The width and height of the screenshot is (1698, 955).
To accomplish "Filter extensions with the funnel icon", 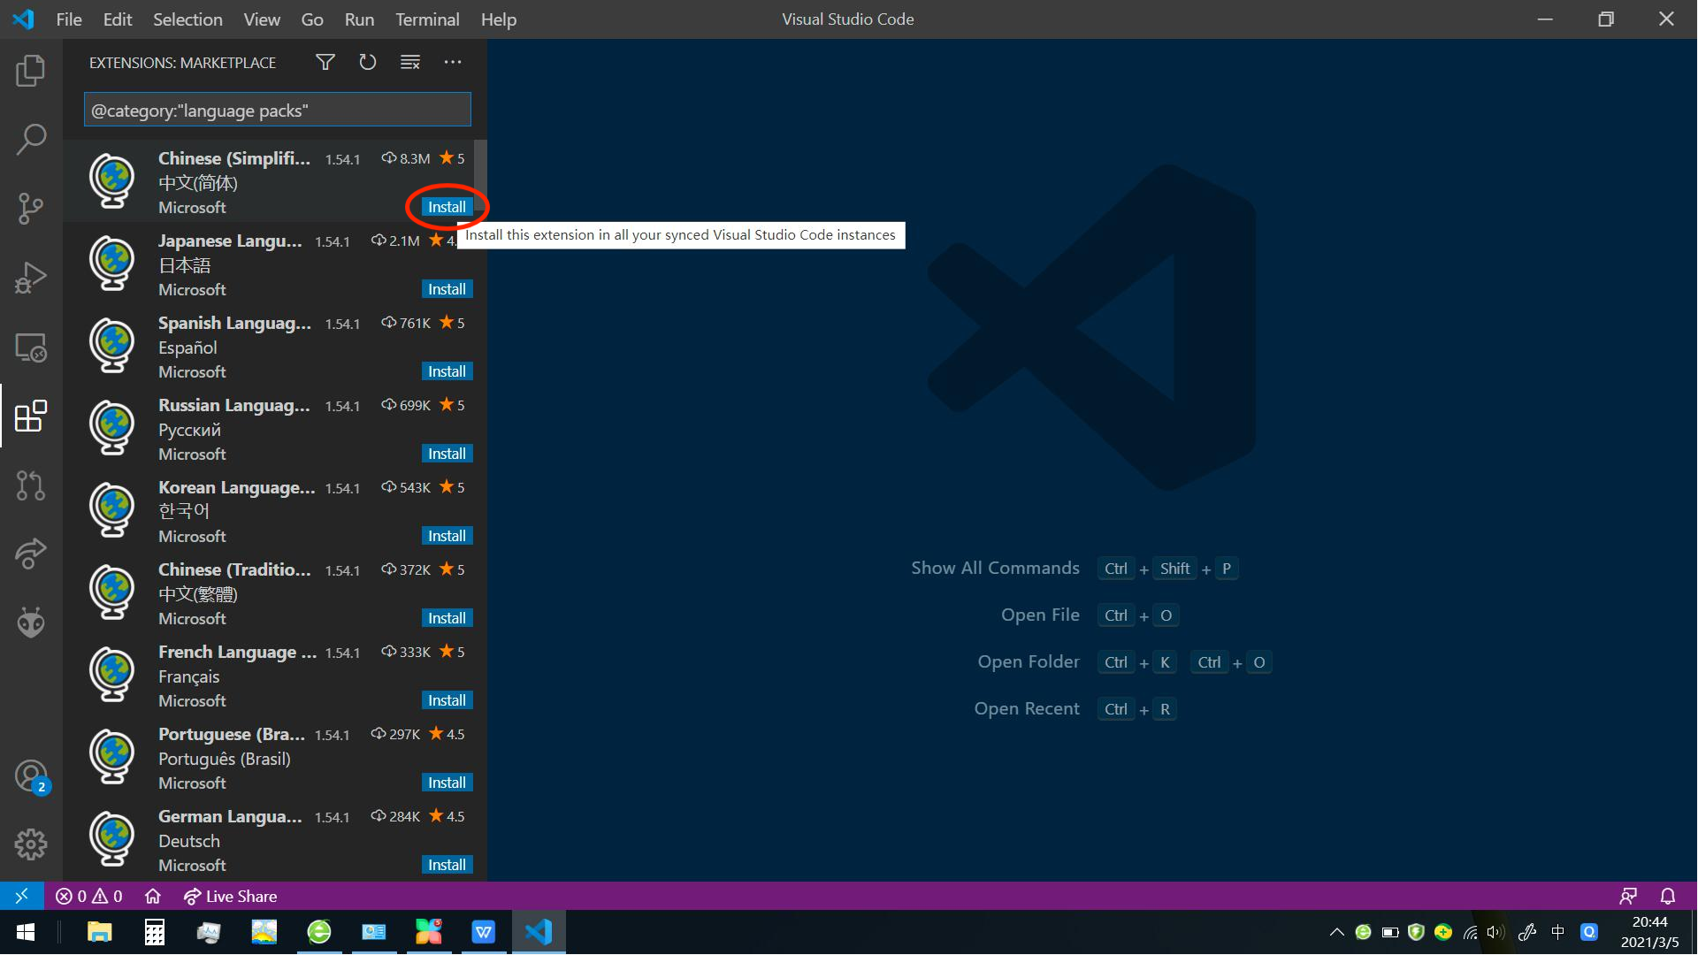I will tap(325, 62).
